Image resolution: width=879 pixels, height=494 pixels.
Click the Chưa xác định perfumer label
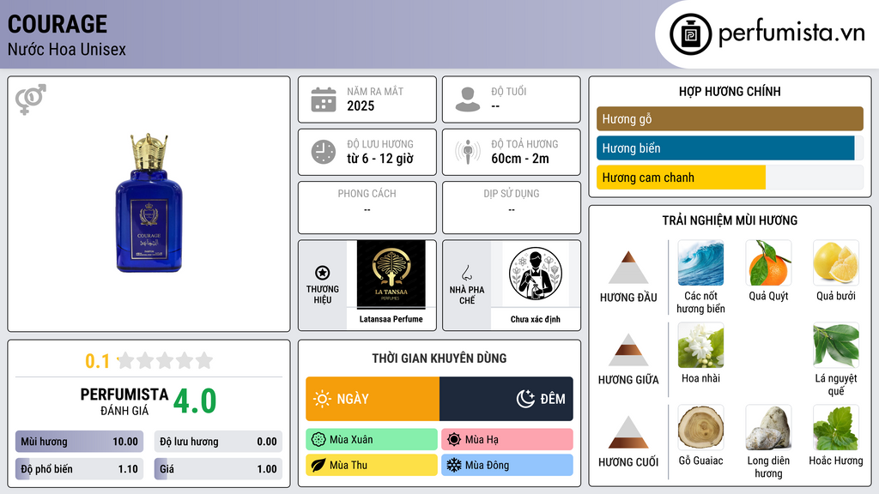pyautogui.click(x=536, y=319)
